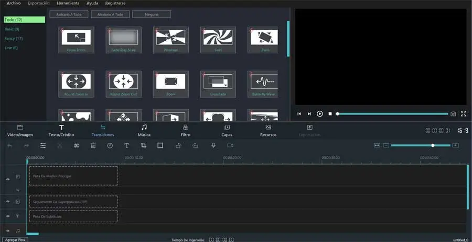Open the Herramienta menu

tap(68, 3)
